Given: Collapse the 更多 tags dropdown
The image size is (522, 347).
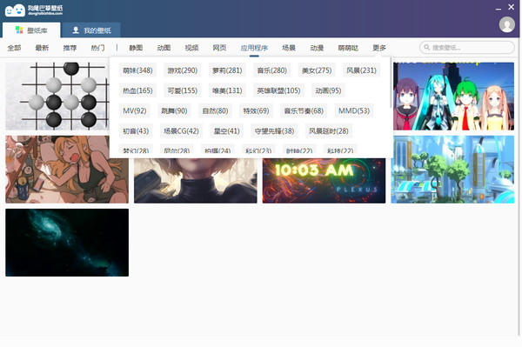Looking at the screenshot, I should pos(378,48).
